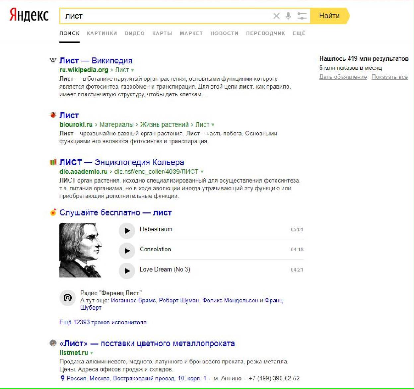Expand dropdown arrow beside biouroki.ru breadcrumb
The width and height of the screenshot is (414, 389).
(213, 125)
